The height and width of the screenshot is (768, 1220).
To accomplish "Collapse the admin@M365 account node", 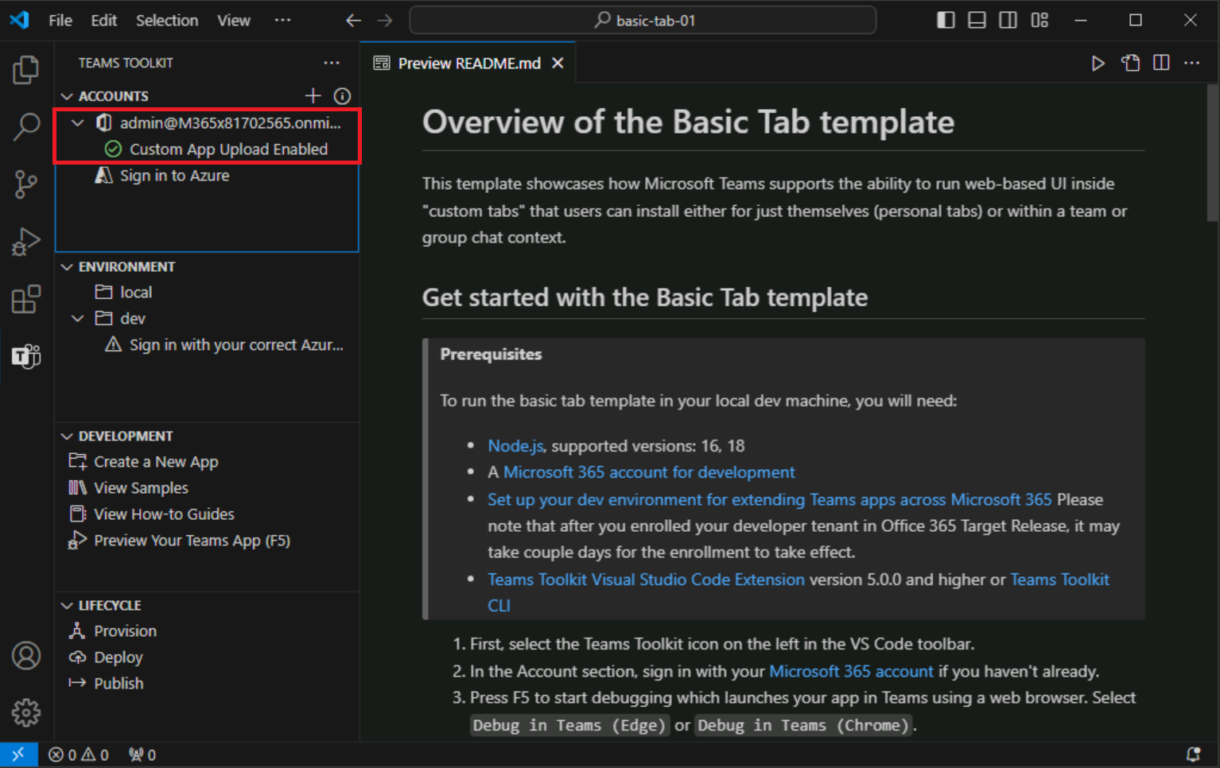I will pos(78,123).
